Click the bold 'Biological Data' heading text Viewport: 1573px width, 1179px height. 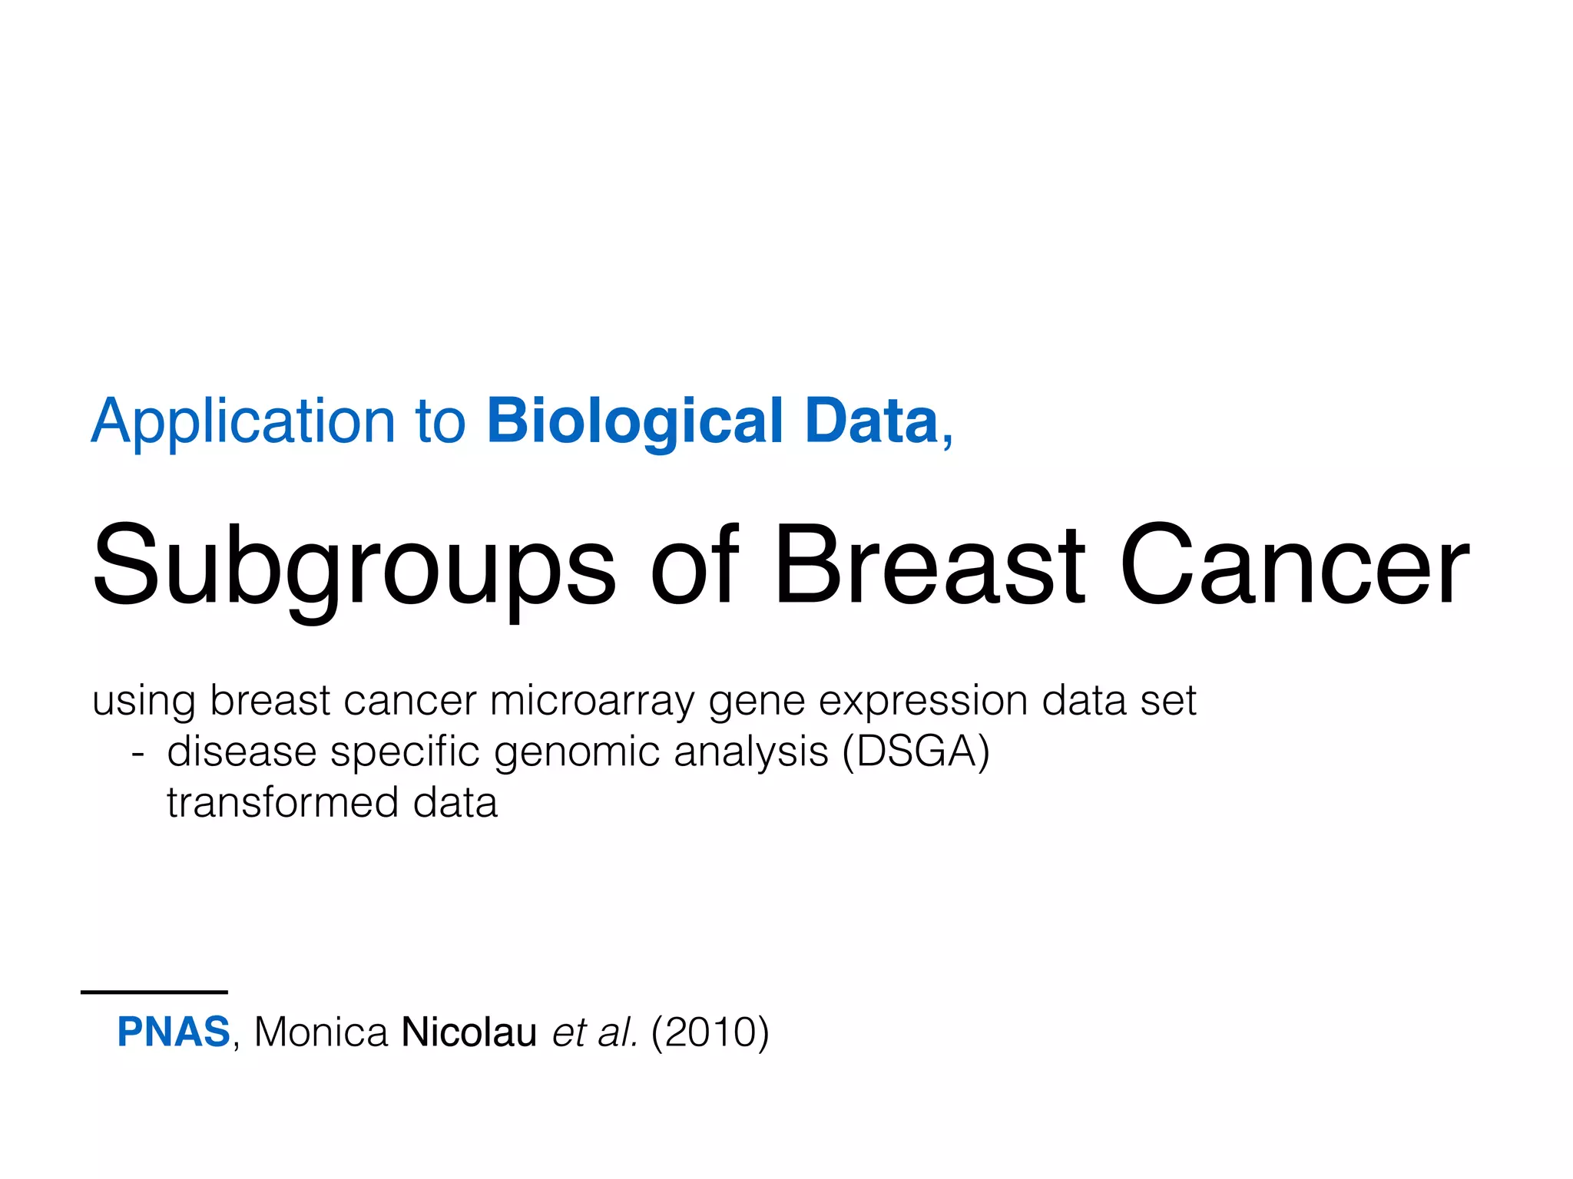pyautogui.click(x=713, y=422)
